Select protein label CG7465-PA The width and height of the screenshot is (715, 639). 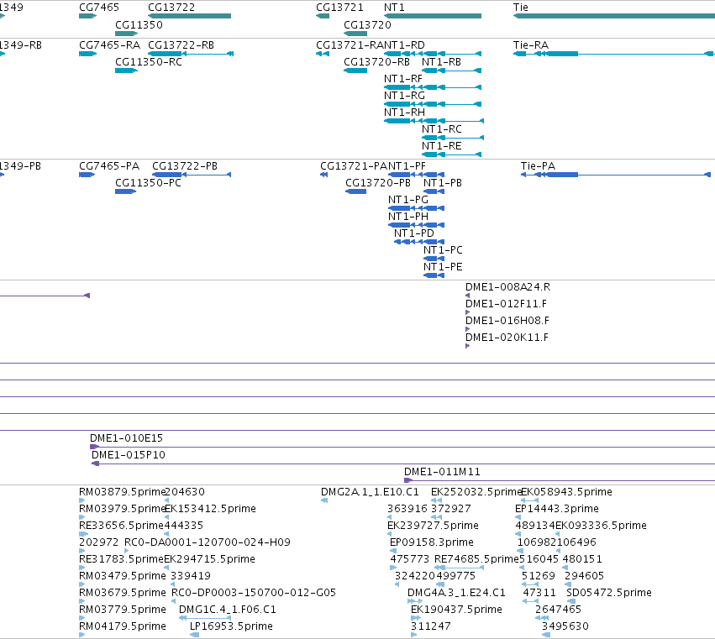109,166
